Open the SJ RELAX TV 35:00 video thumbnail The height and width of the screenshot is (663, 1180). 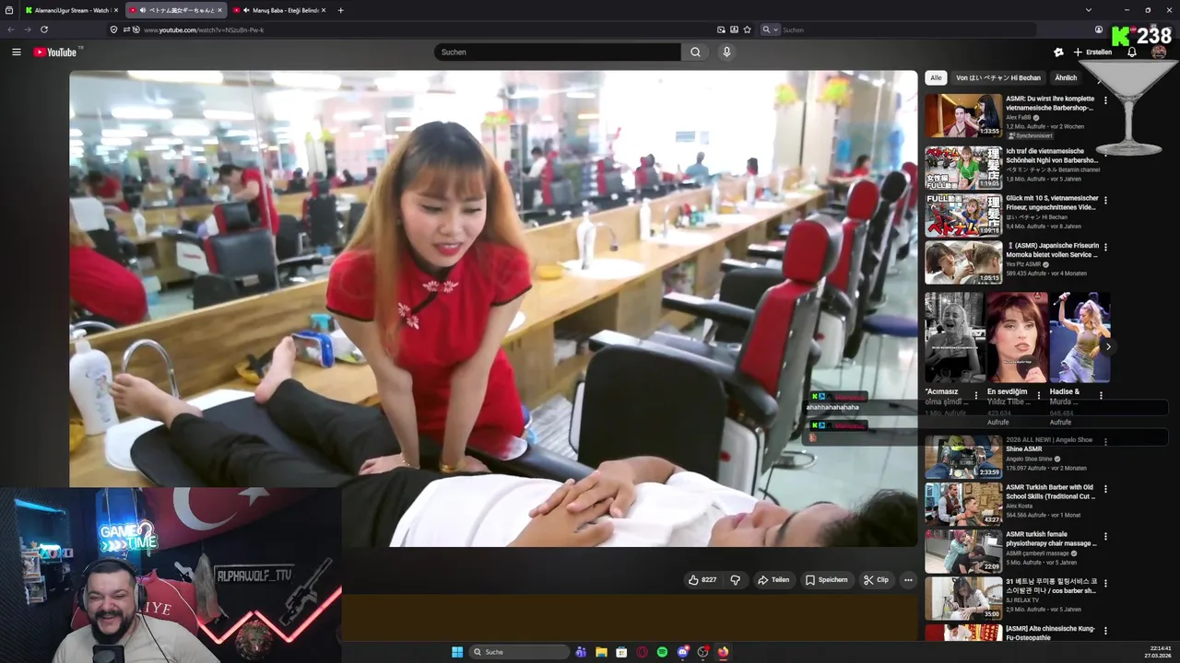pyautogui.click(x=963, y=599)
